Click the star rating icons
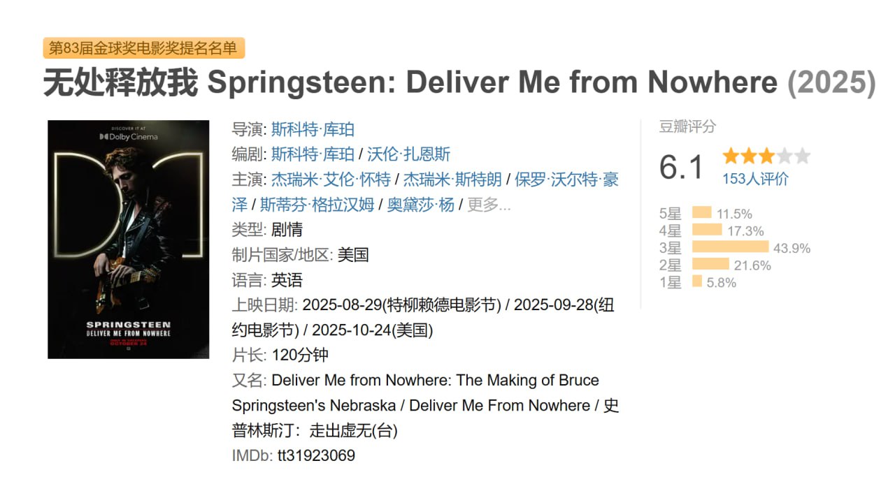895x491 pixels. [766, 156]
